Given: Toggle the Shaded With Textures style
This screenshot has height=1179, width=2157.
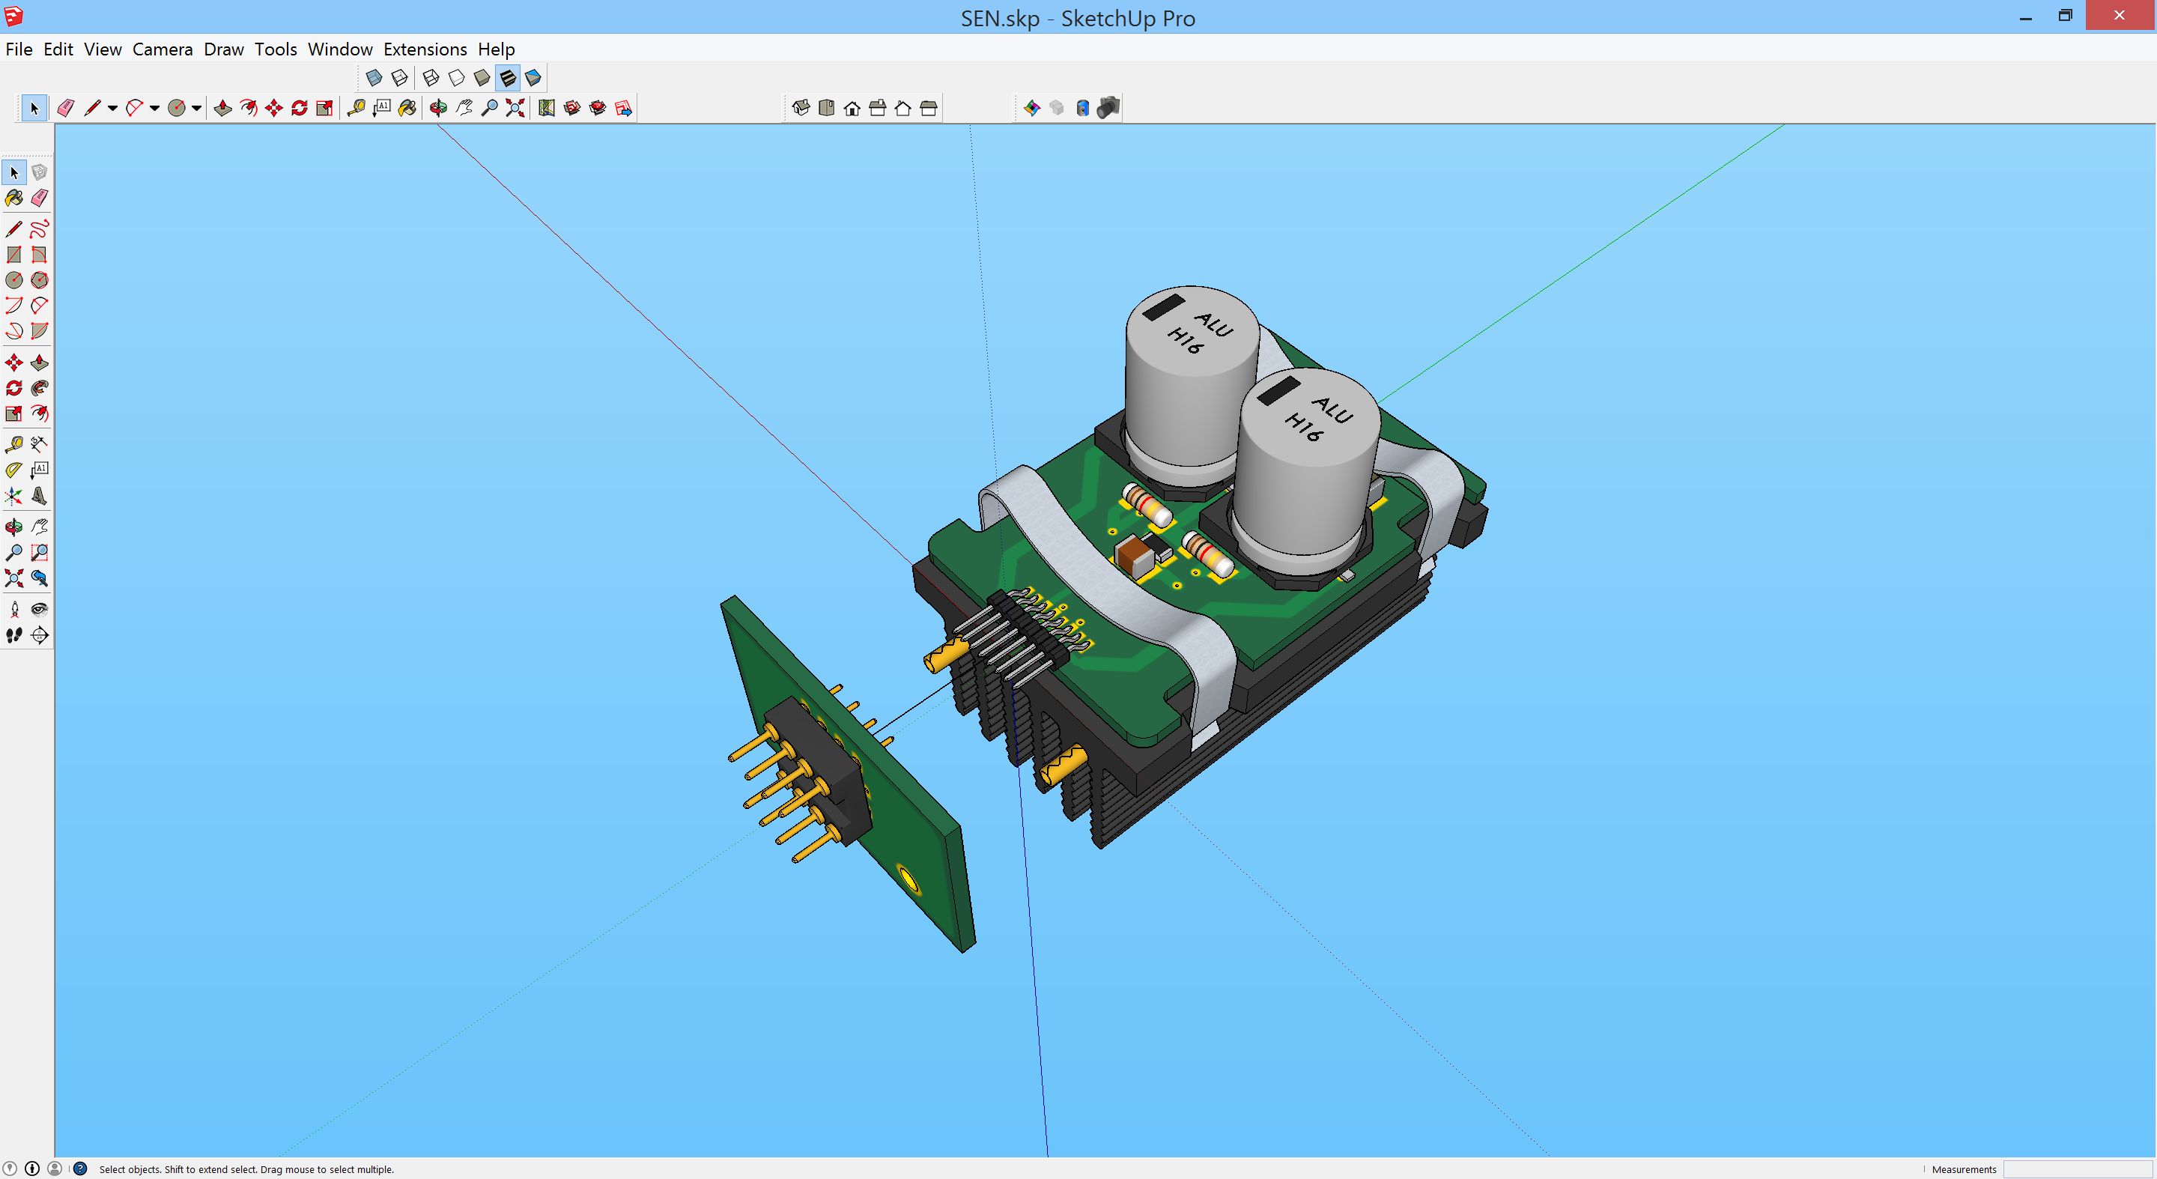Looking at the screenshot, I should tap(508, 78).
